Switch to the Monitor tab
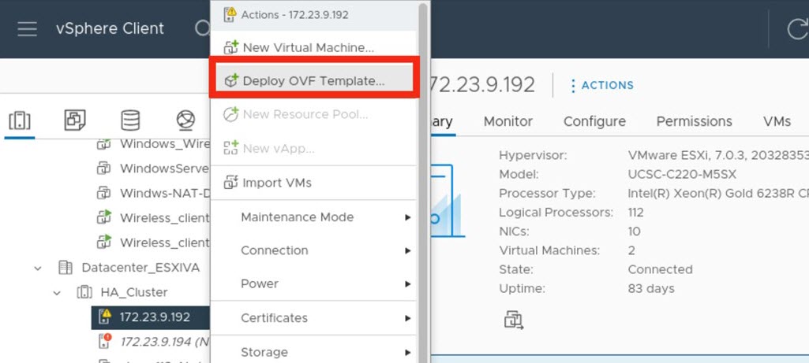The width and height of the screenshot is (809, 363). coord(508,121)
